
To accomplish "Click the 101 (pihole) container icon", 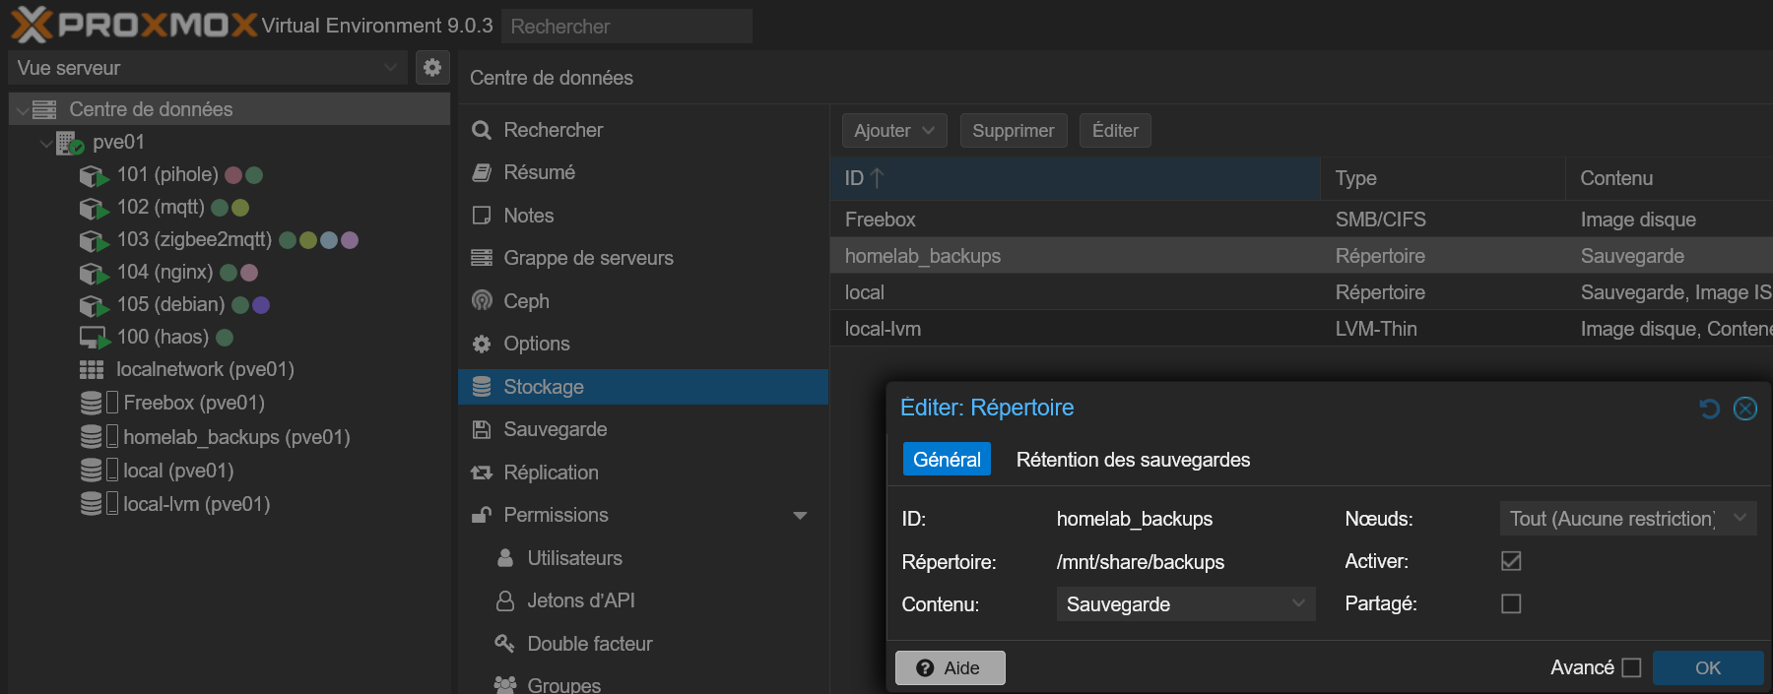I will 94,175.
